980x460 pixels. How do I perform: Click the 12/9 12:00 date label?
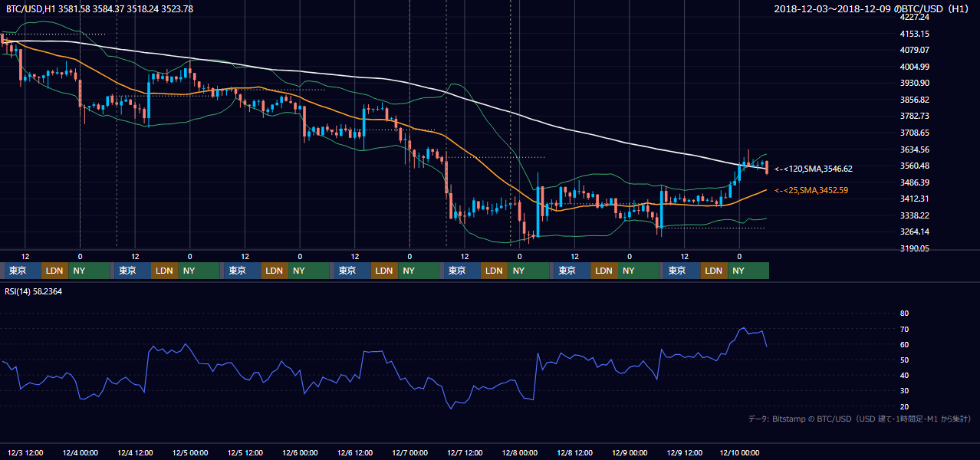click(x=685, y=452)
